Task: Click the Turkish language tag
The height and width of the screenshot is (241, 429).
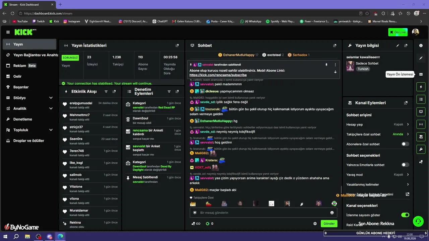Action: pyautogui.click(x=363, y=69)
